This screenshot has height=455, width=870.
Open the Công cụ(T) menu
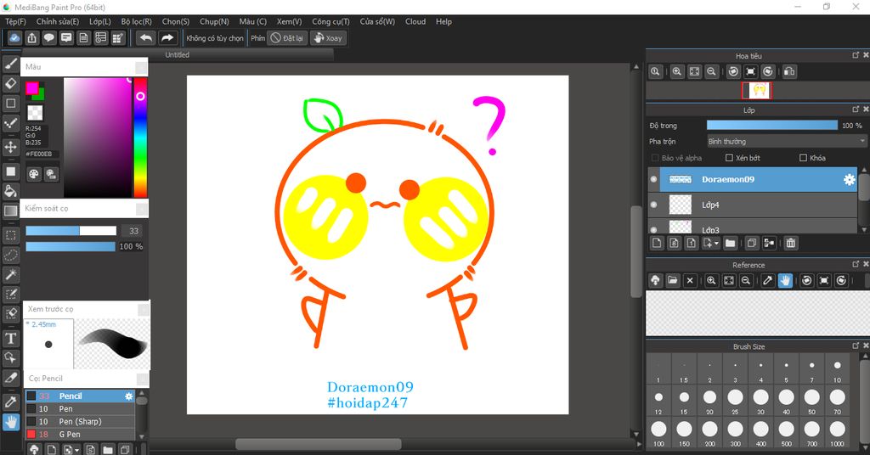pyautogui.click(x=330, y=21)
